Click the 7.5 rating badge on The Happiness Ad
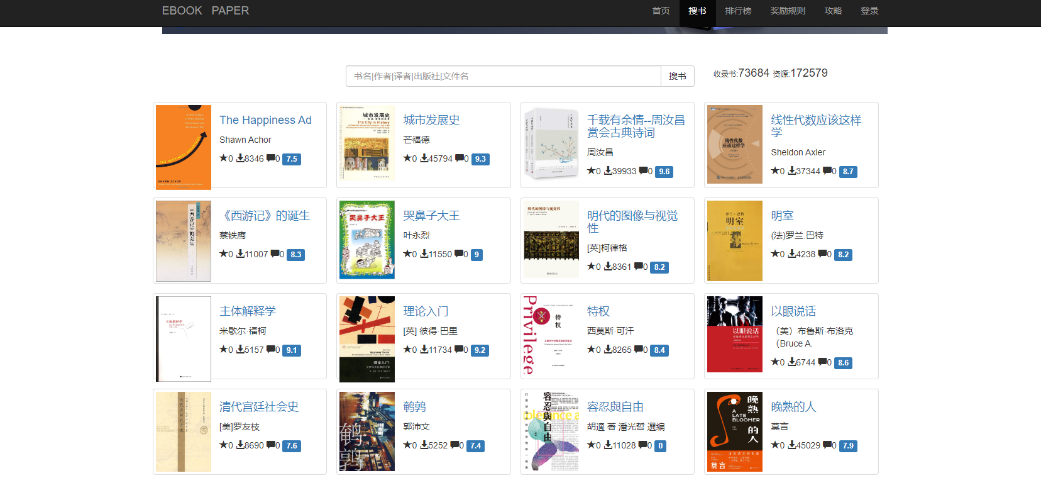This screenshot has height=478, width=1041. (292, 159)
